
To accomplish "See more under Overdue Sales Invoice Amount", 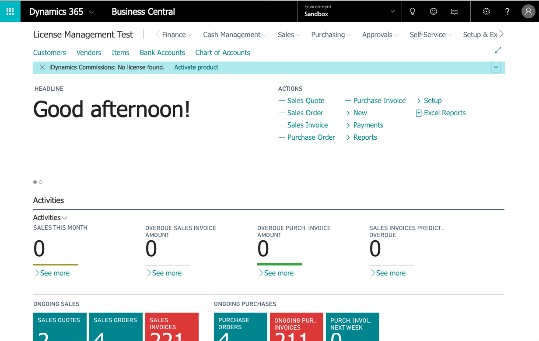I will tap(164, 273).
